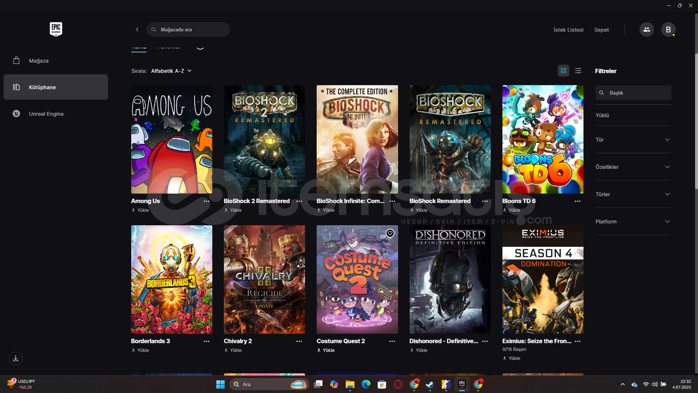Click the Epic Games taskbar icon
The width and height of the screenshot is (698, 393).
pyautogui.click(x=462, y=384)
